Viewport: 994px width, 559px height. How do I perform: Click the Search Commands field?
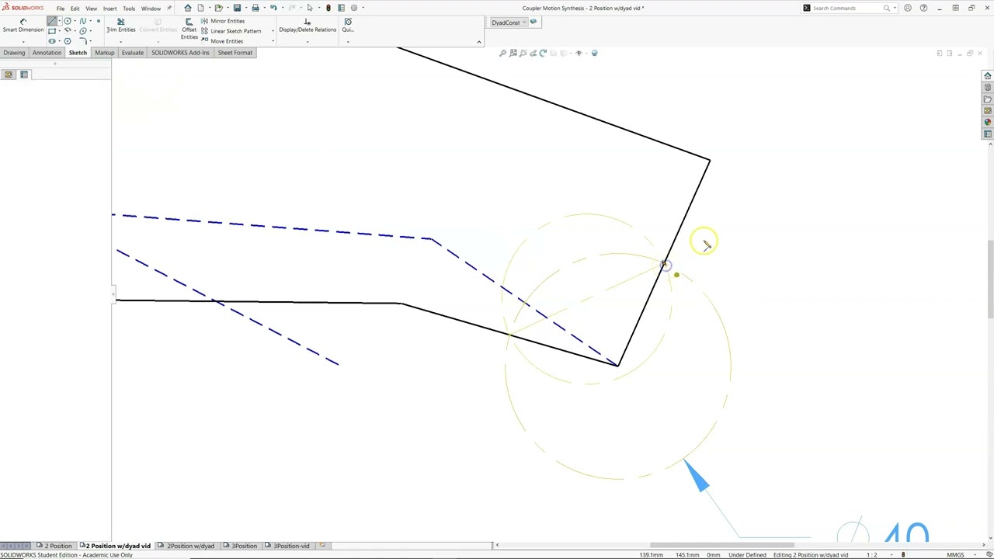[848, 8]
